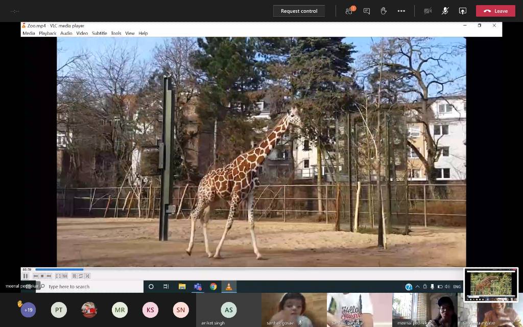Viewport: 523px width, 327px height.
Task: Select the KS participant avatar
Action: (150, 310)
